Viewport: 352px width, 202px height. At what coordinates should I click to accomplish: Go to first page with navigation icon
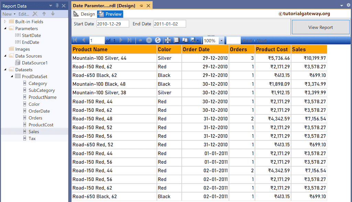pyautogui.click(x=75, y=40)
